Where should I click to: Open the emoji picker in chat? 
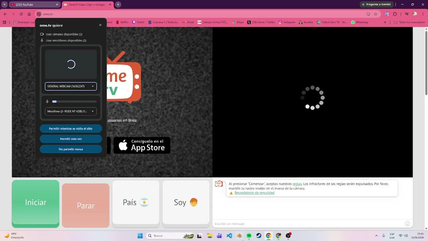click(407, 224)
